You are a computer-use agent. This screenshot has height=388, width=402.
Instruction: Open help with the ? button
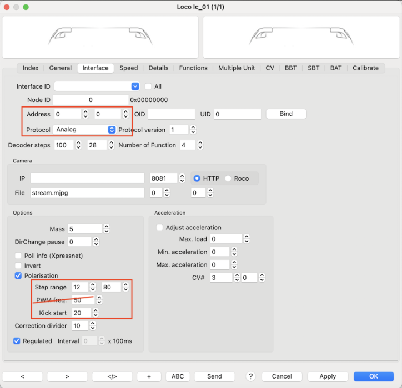251,376
